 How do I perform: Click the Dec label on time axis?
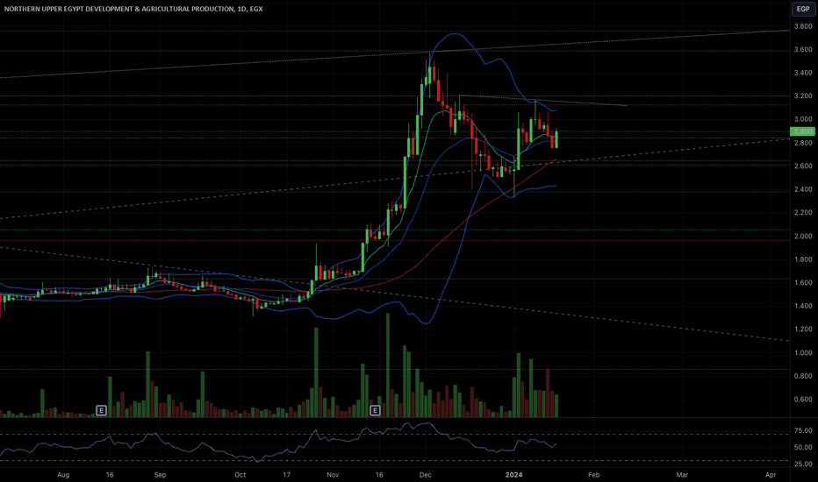(425, 475)
